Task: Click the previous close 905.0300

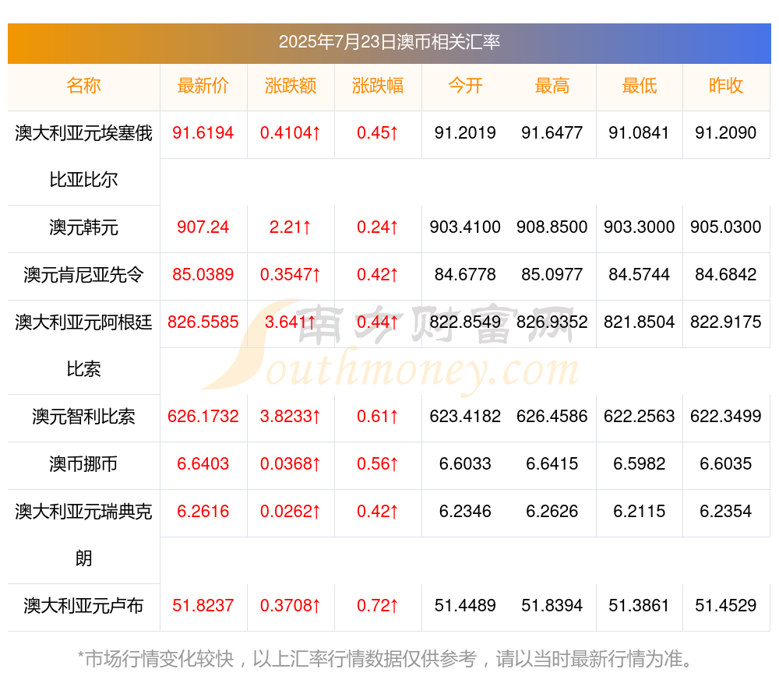Action: (x=726, y=227)
